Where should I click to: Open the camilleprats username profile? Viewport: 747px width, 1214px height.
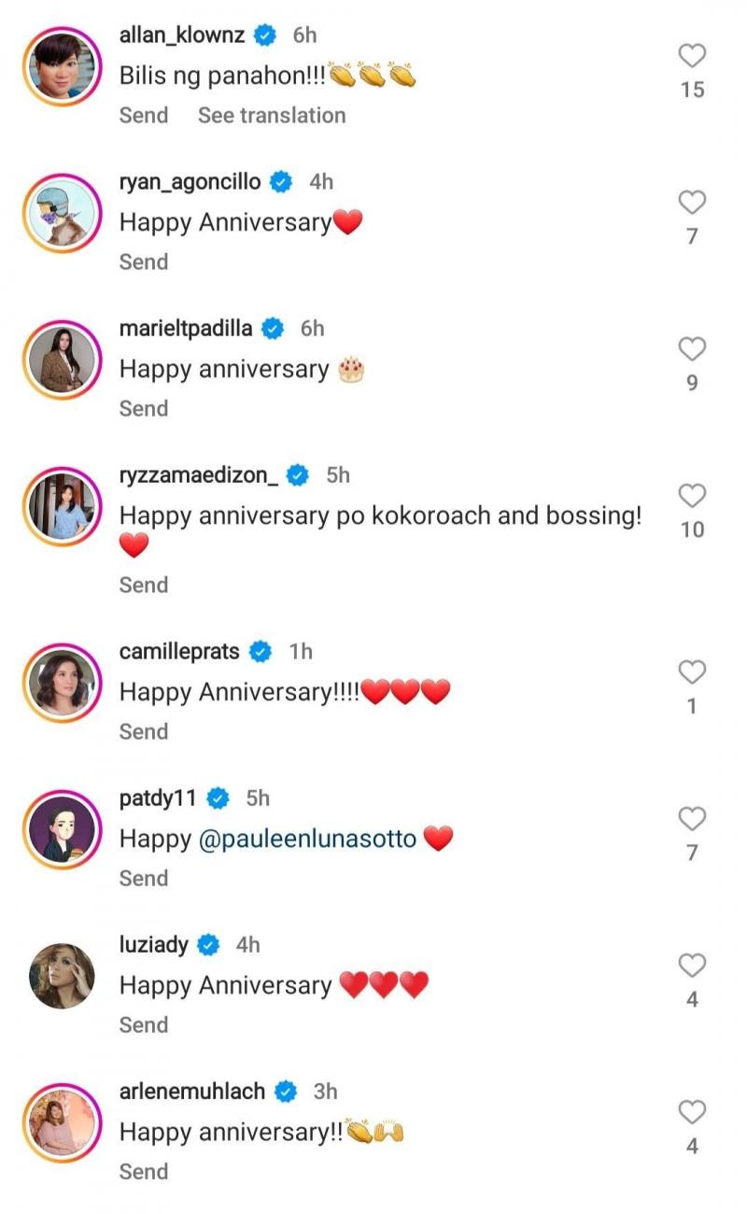pos(180,651)
